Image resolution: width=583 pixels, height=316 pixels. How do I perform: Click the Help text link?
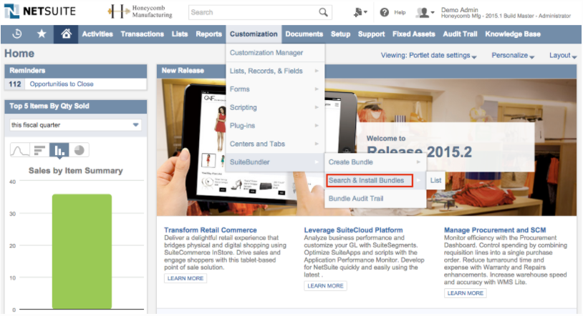tap(400, 12)
